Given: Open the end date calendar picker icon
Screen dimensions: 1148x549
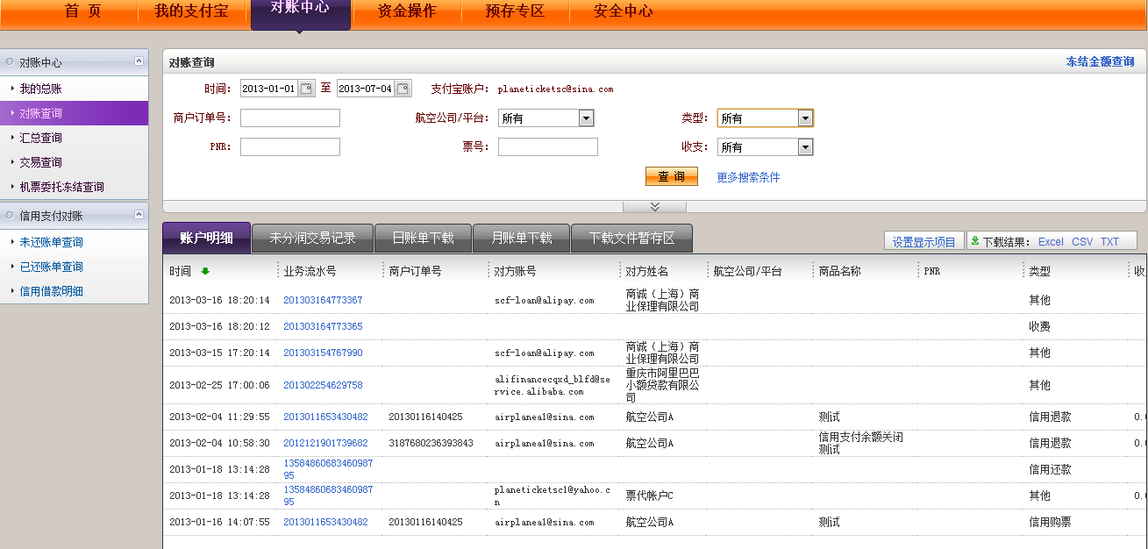Looking at the screenshot, I should click(403, 89).
